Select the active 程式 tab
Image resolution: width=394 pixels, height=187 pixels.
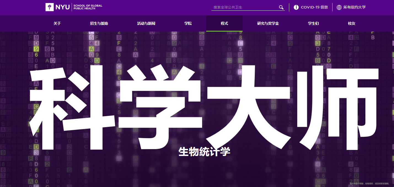pyautogui.click(x=224, y=24)
